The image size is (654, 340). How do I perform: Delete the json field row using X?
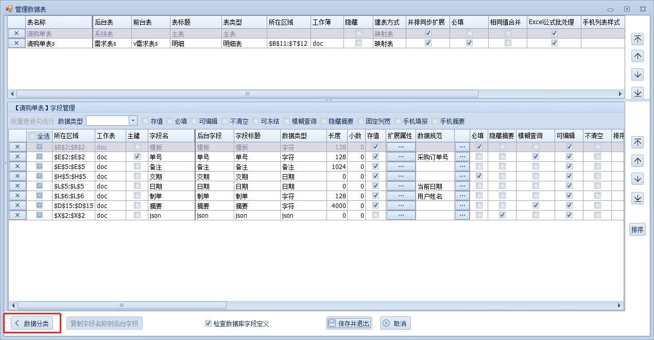coord(16,216)
